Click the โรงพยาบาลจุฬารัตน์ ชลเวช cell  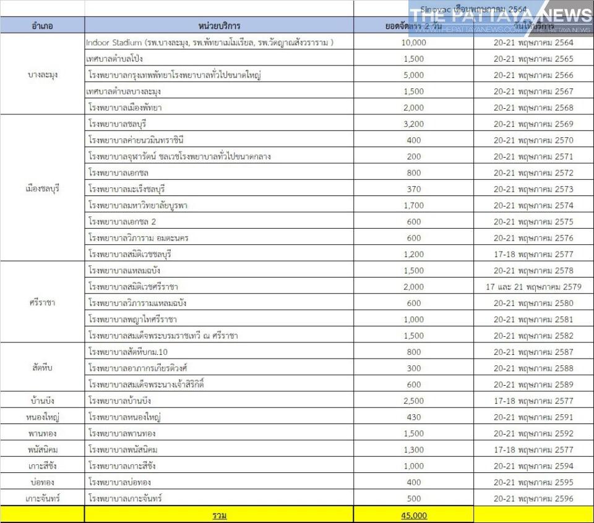coord(219,156)
